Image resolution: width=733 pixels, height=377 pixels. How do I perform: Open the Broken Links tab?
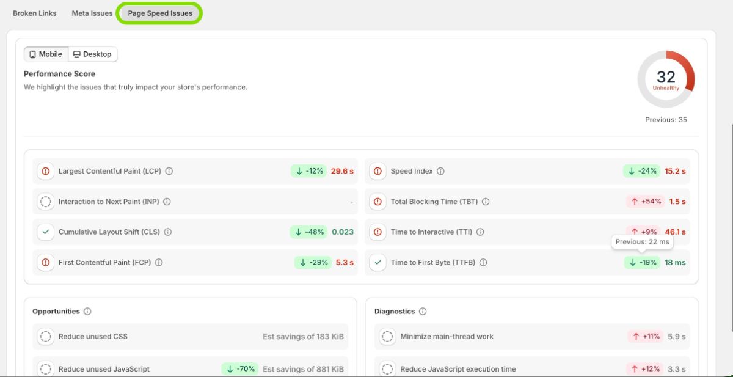coord(35,13)
